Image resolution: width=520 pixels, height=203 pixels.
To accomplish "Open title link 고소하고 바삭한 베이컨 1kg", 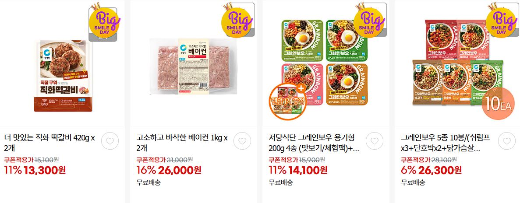I will 182,143.
